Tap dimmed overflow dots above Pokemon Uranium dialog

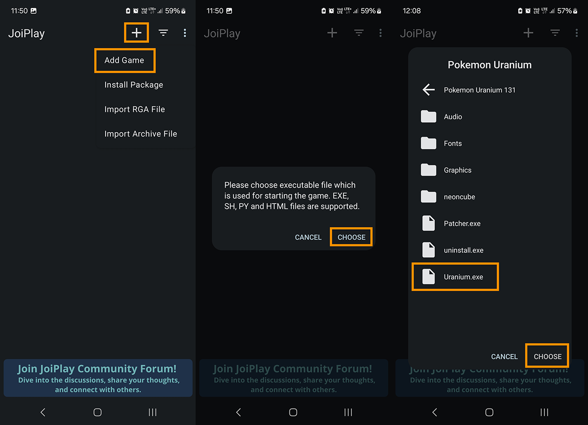tap(577, 33)
